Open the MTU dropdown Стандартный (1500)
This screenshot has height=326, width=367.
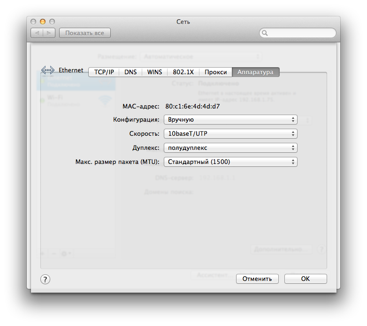230,162
